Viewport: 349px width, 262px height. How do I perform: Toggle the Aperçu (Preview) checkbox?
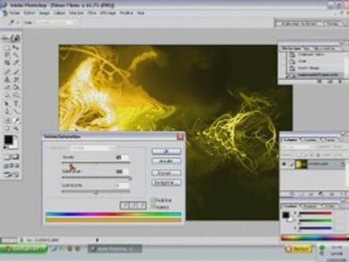[153, 207]
